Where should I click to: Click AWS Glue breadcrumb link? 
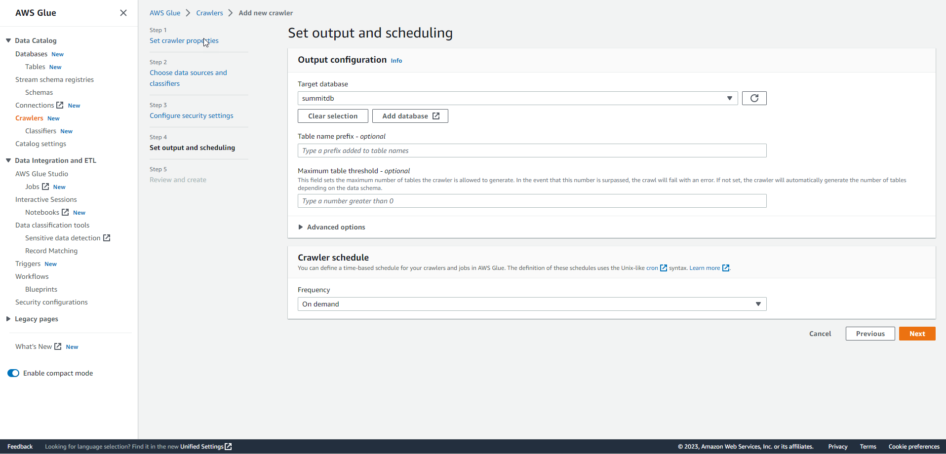tap(165, 13)
